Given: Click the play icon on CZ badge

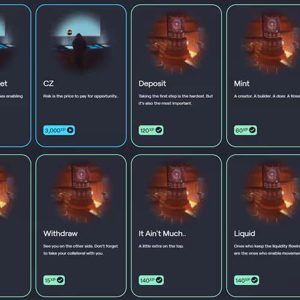Looking at the screenshot, I should pos(70,130).
